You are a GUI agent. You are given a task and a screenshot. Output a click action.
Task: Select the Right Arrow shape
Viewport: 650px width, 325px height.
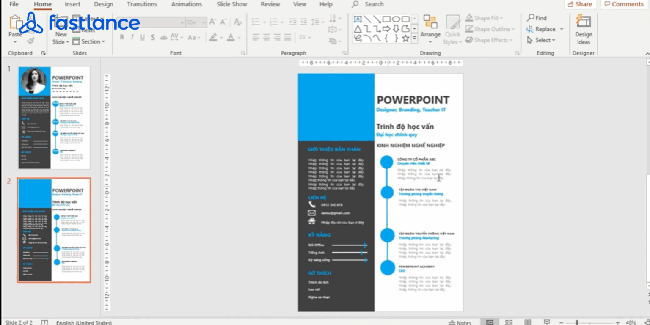pos(386,29)
